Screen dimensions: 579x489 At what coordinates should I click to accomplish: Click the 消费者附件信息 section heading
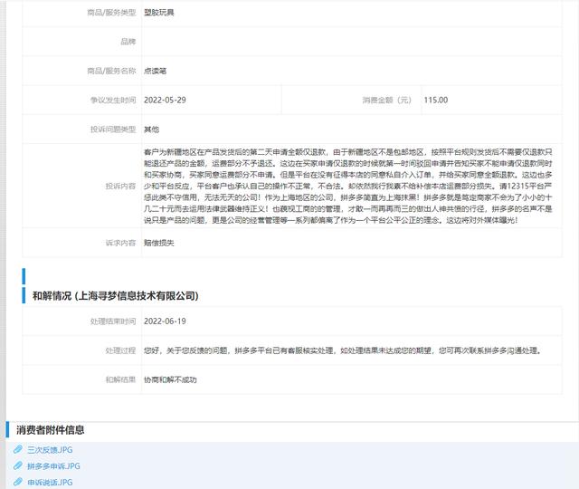coord(51,430)
